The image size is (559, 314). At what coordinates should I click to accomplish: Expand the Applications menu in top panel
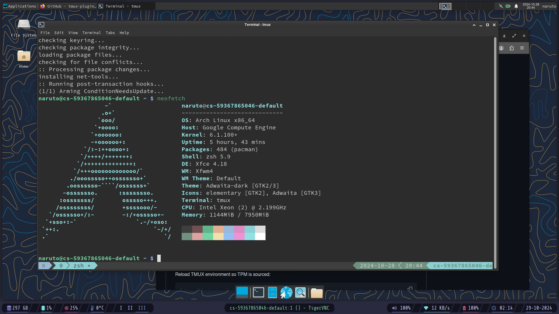point(20,6)
